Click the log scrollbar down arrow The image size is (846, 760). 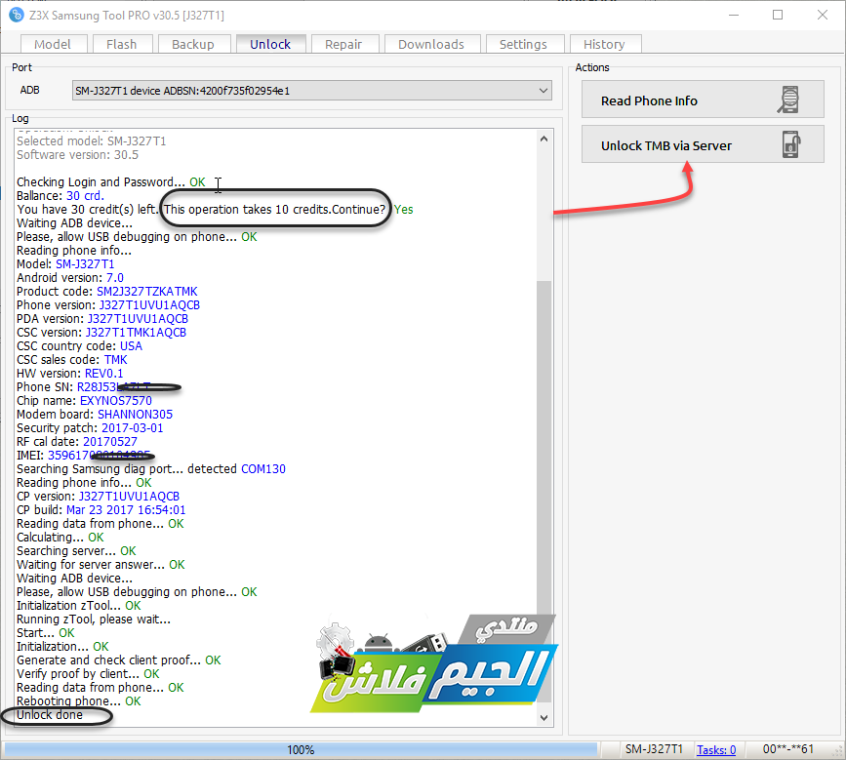coord(544,717)
